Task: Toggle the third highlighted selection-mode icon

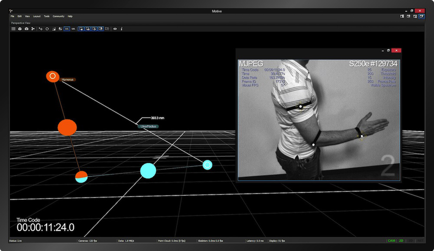Action: [94, 29]
